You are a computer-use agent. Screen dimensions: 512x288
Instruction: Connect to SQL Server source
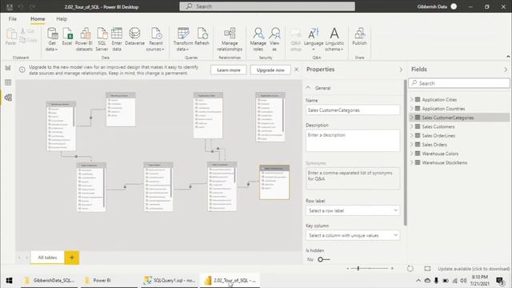pos(102,39)
